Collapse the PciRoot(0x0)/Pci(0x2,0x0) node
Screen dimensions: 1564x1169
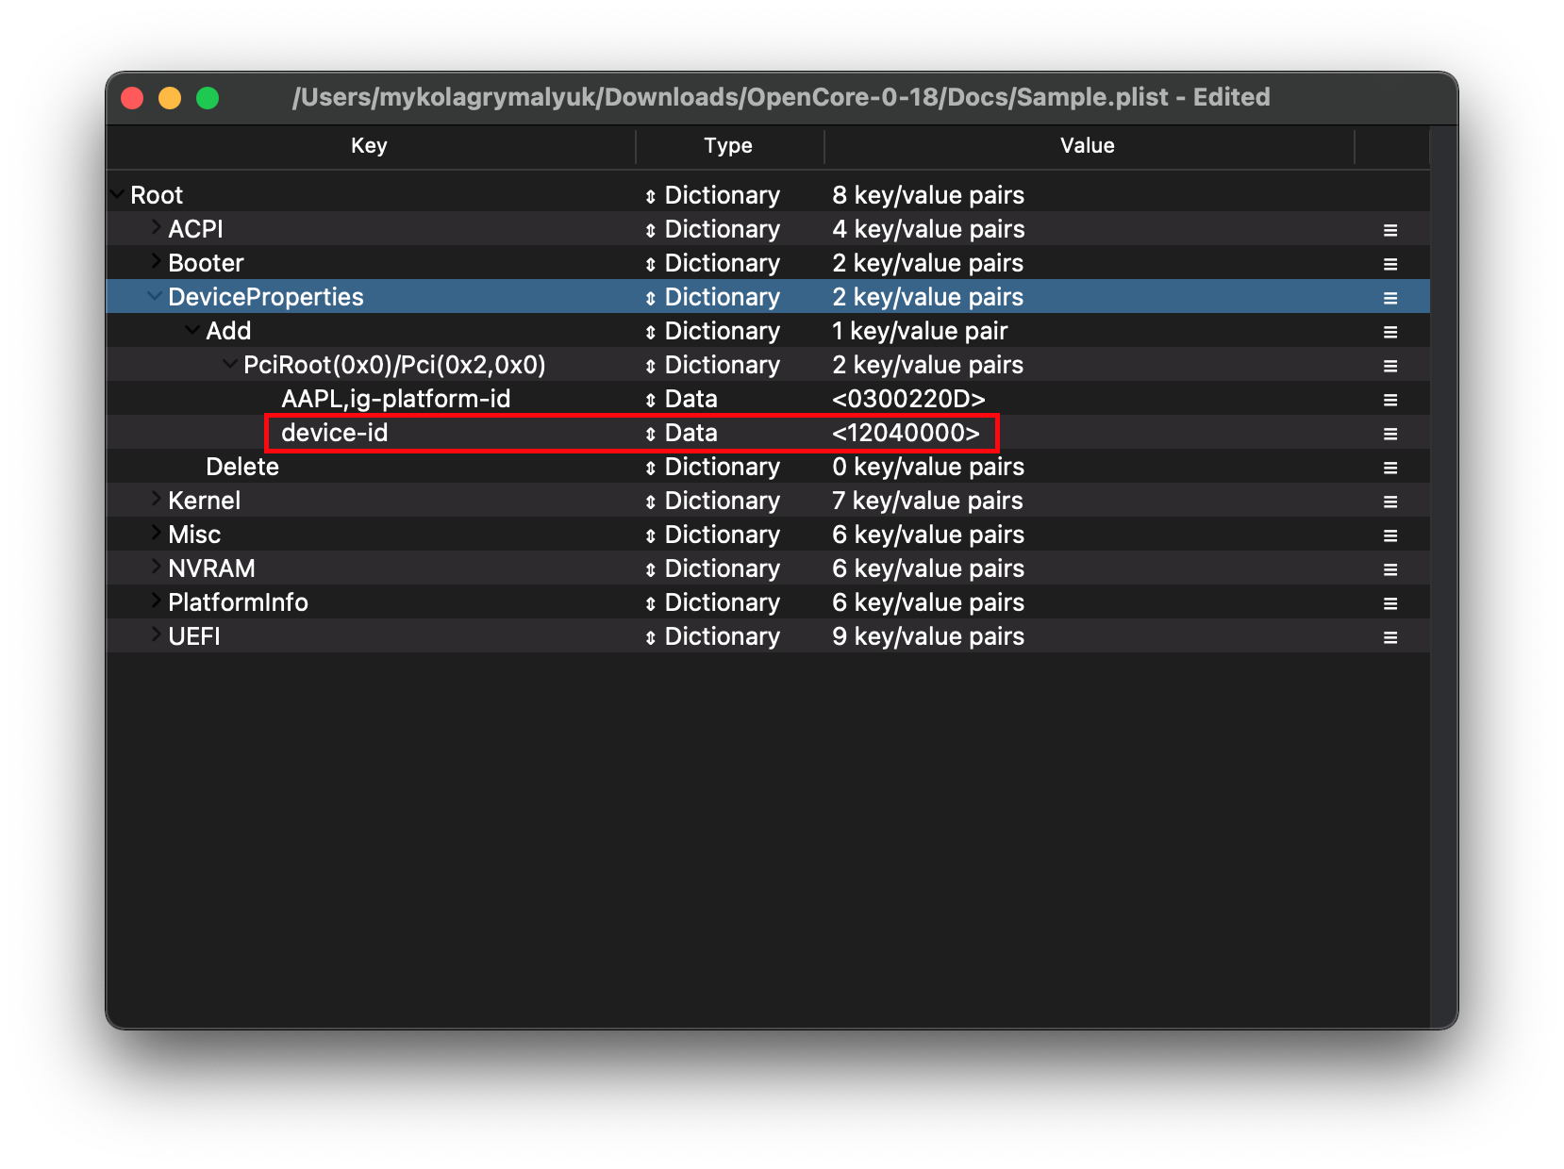pyautogui.click(x=230, y=364)
